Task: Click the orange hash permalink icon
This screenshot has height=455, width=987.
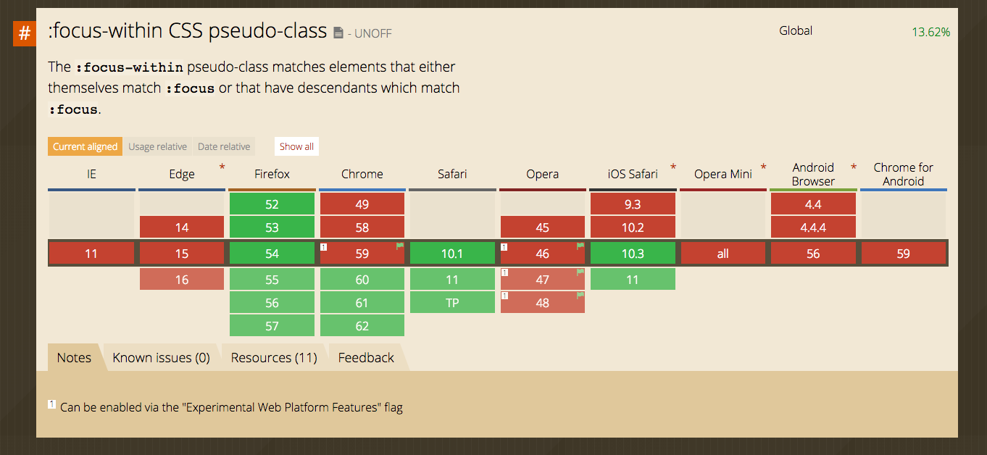Action: pyautogui.click(x=25, y=33)
